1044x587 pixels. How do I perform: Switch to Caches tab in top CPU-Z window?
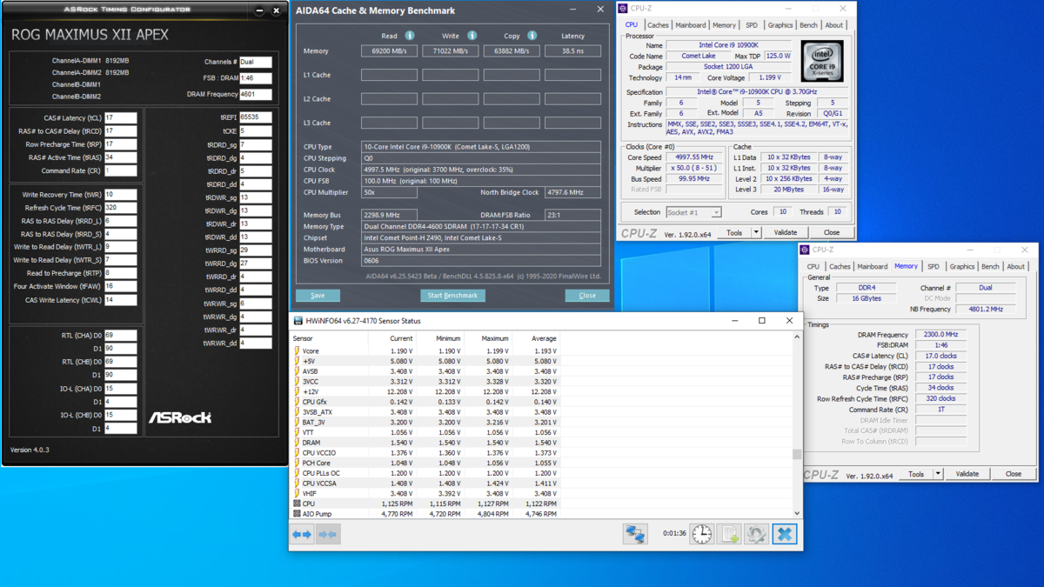[x=658, y=25]
